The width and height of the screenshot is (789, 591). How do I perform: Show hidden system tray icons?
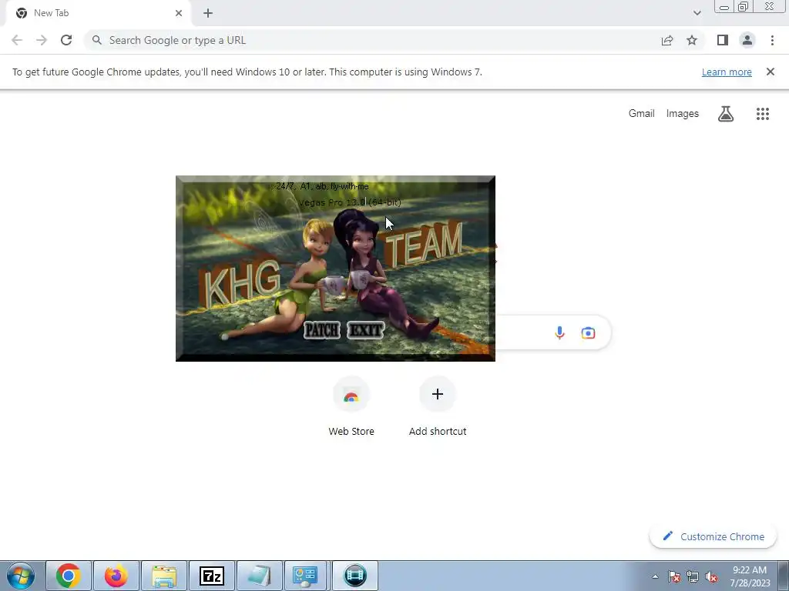coord(655,576)
